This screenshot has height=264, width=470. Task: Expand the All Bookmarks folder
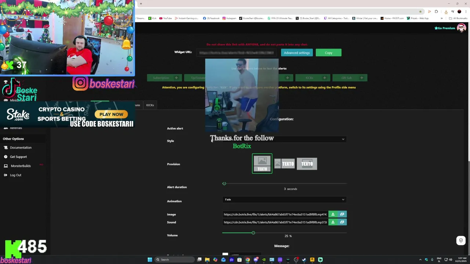(x=458, y=18)
